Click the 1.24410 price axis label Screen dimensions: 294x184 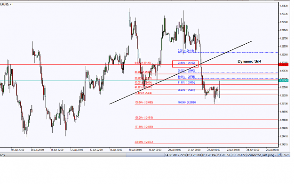coord(284,136)
